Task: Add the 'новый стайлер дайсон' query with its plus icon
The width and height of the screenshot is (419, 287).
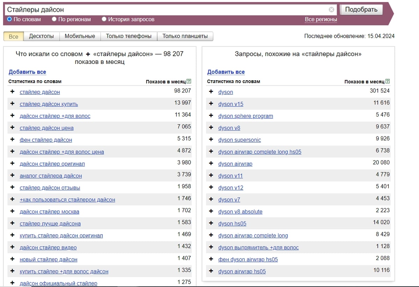Action: click(13, 259)
